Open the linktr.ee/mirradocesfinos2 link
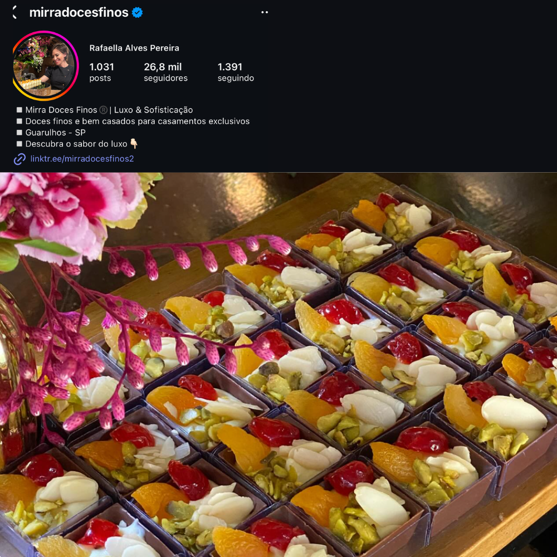Image resolution: width=557 pixels, height=557 pixels. 82,159
